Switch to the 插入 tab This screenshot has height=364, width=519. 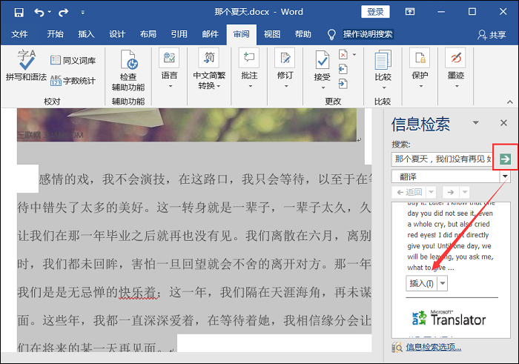(x=86, y=34)
